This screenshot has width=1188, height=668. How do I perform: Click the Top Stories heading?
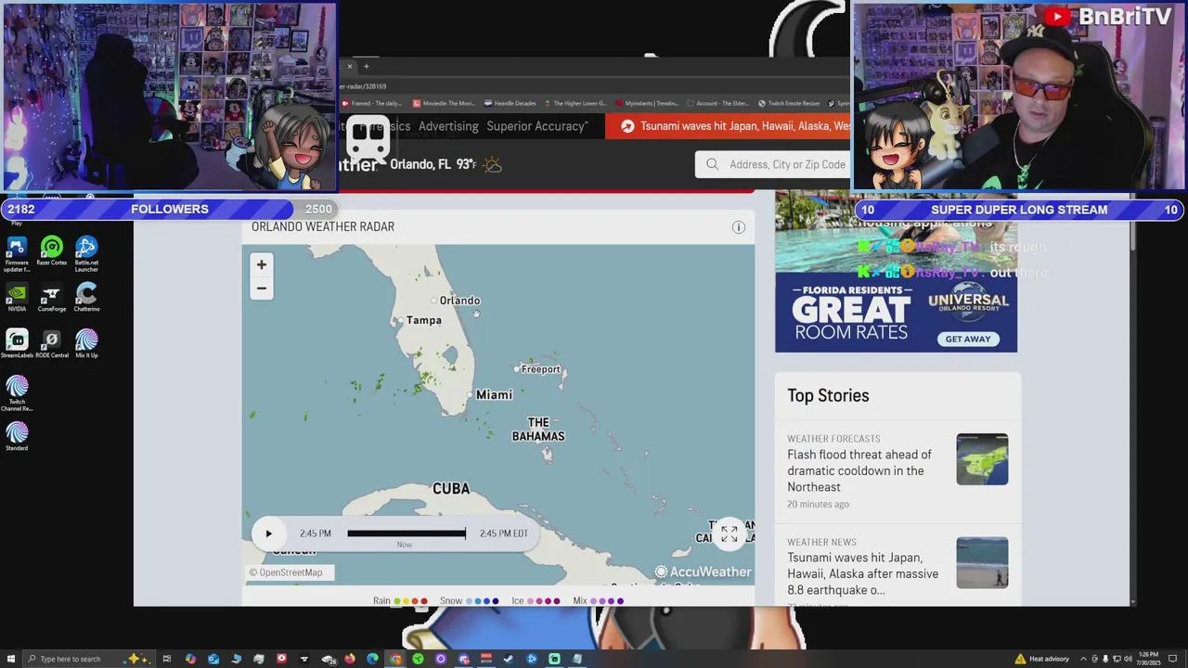pyautogui.click(x=828, y=395)
